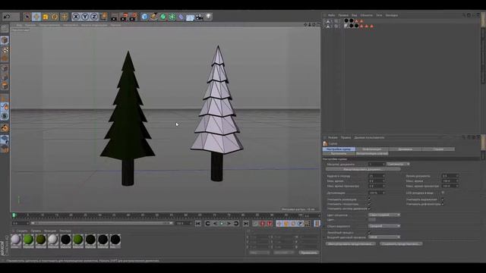Toggle the use expressions checkbox

[x=442, y=199]
